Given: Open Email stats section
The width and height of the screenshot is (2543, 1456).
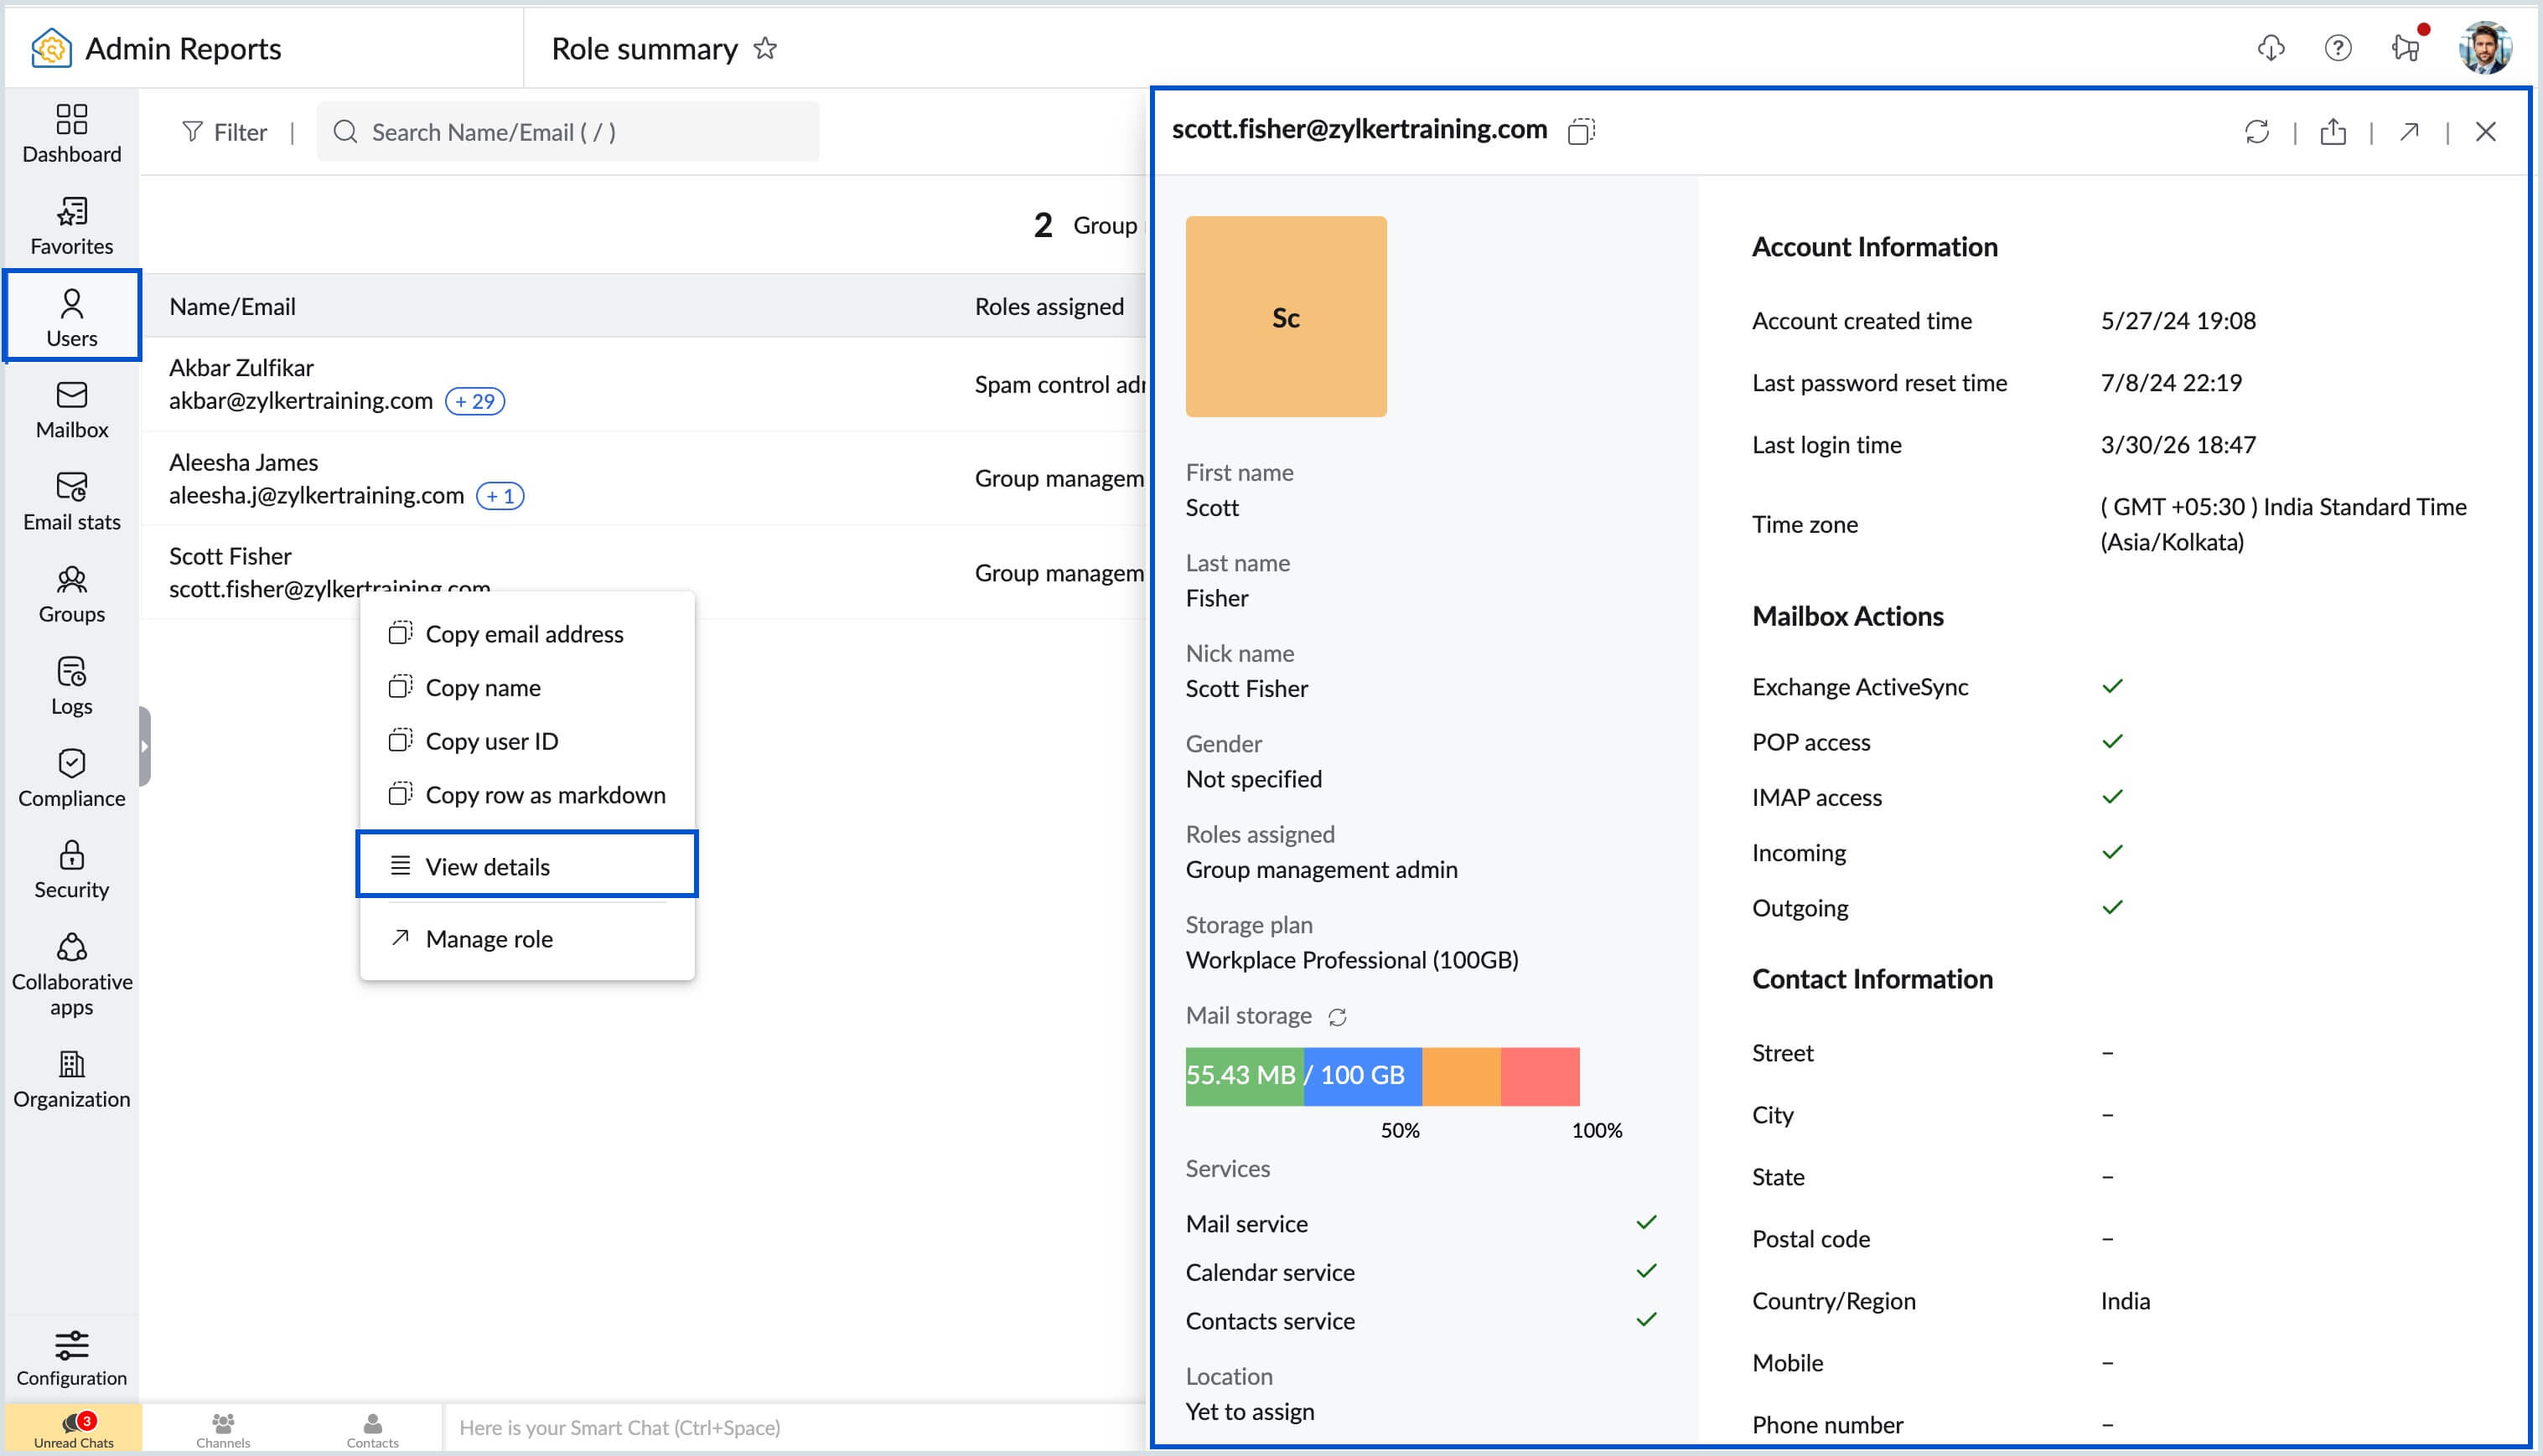Looking at the screenshot, I should click(x=71, y=500).
